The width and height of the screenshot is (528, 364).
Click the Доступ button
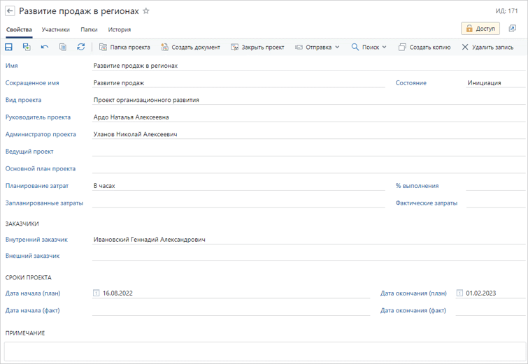point(480,29)
